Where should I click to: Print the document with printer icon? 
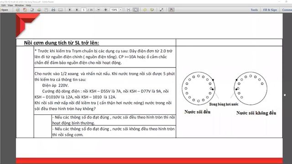point(53,10)
